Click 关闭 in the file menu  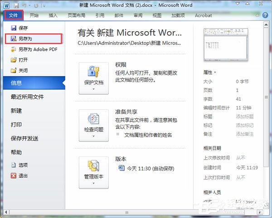(x=19, y=70)
